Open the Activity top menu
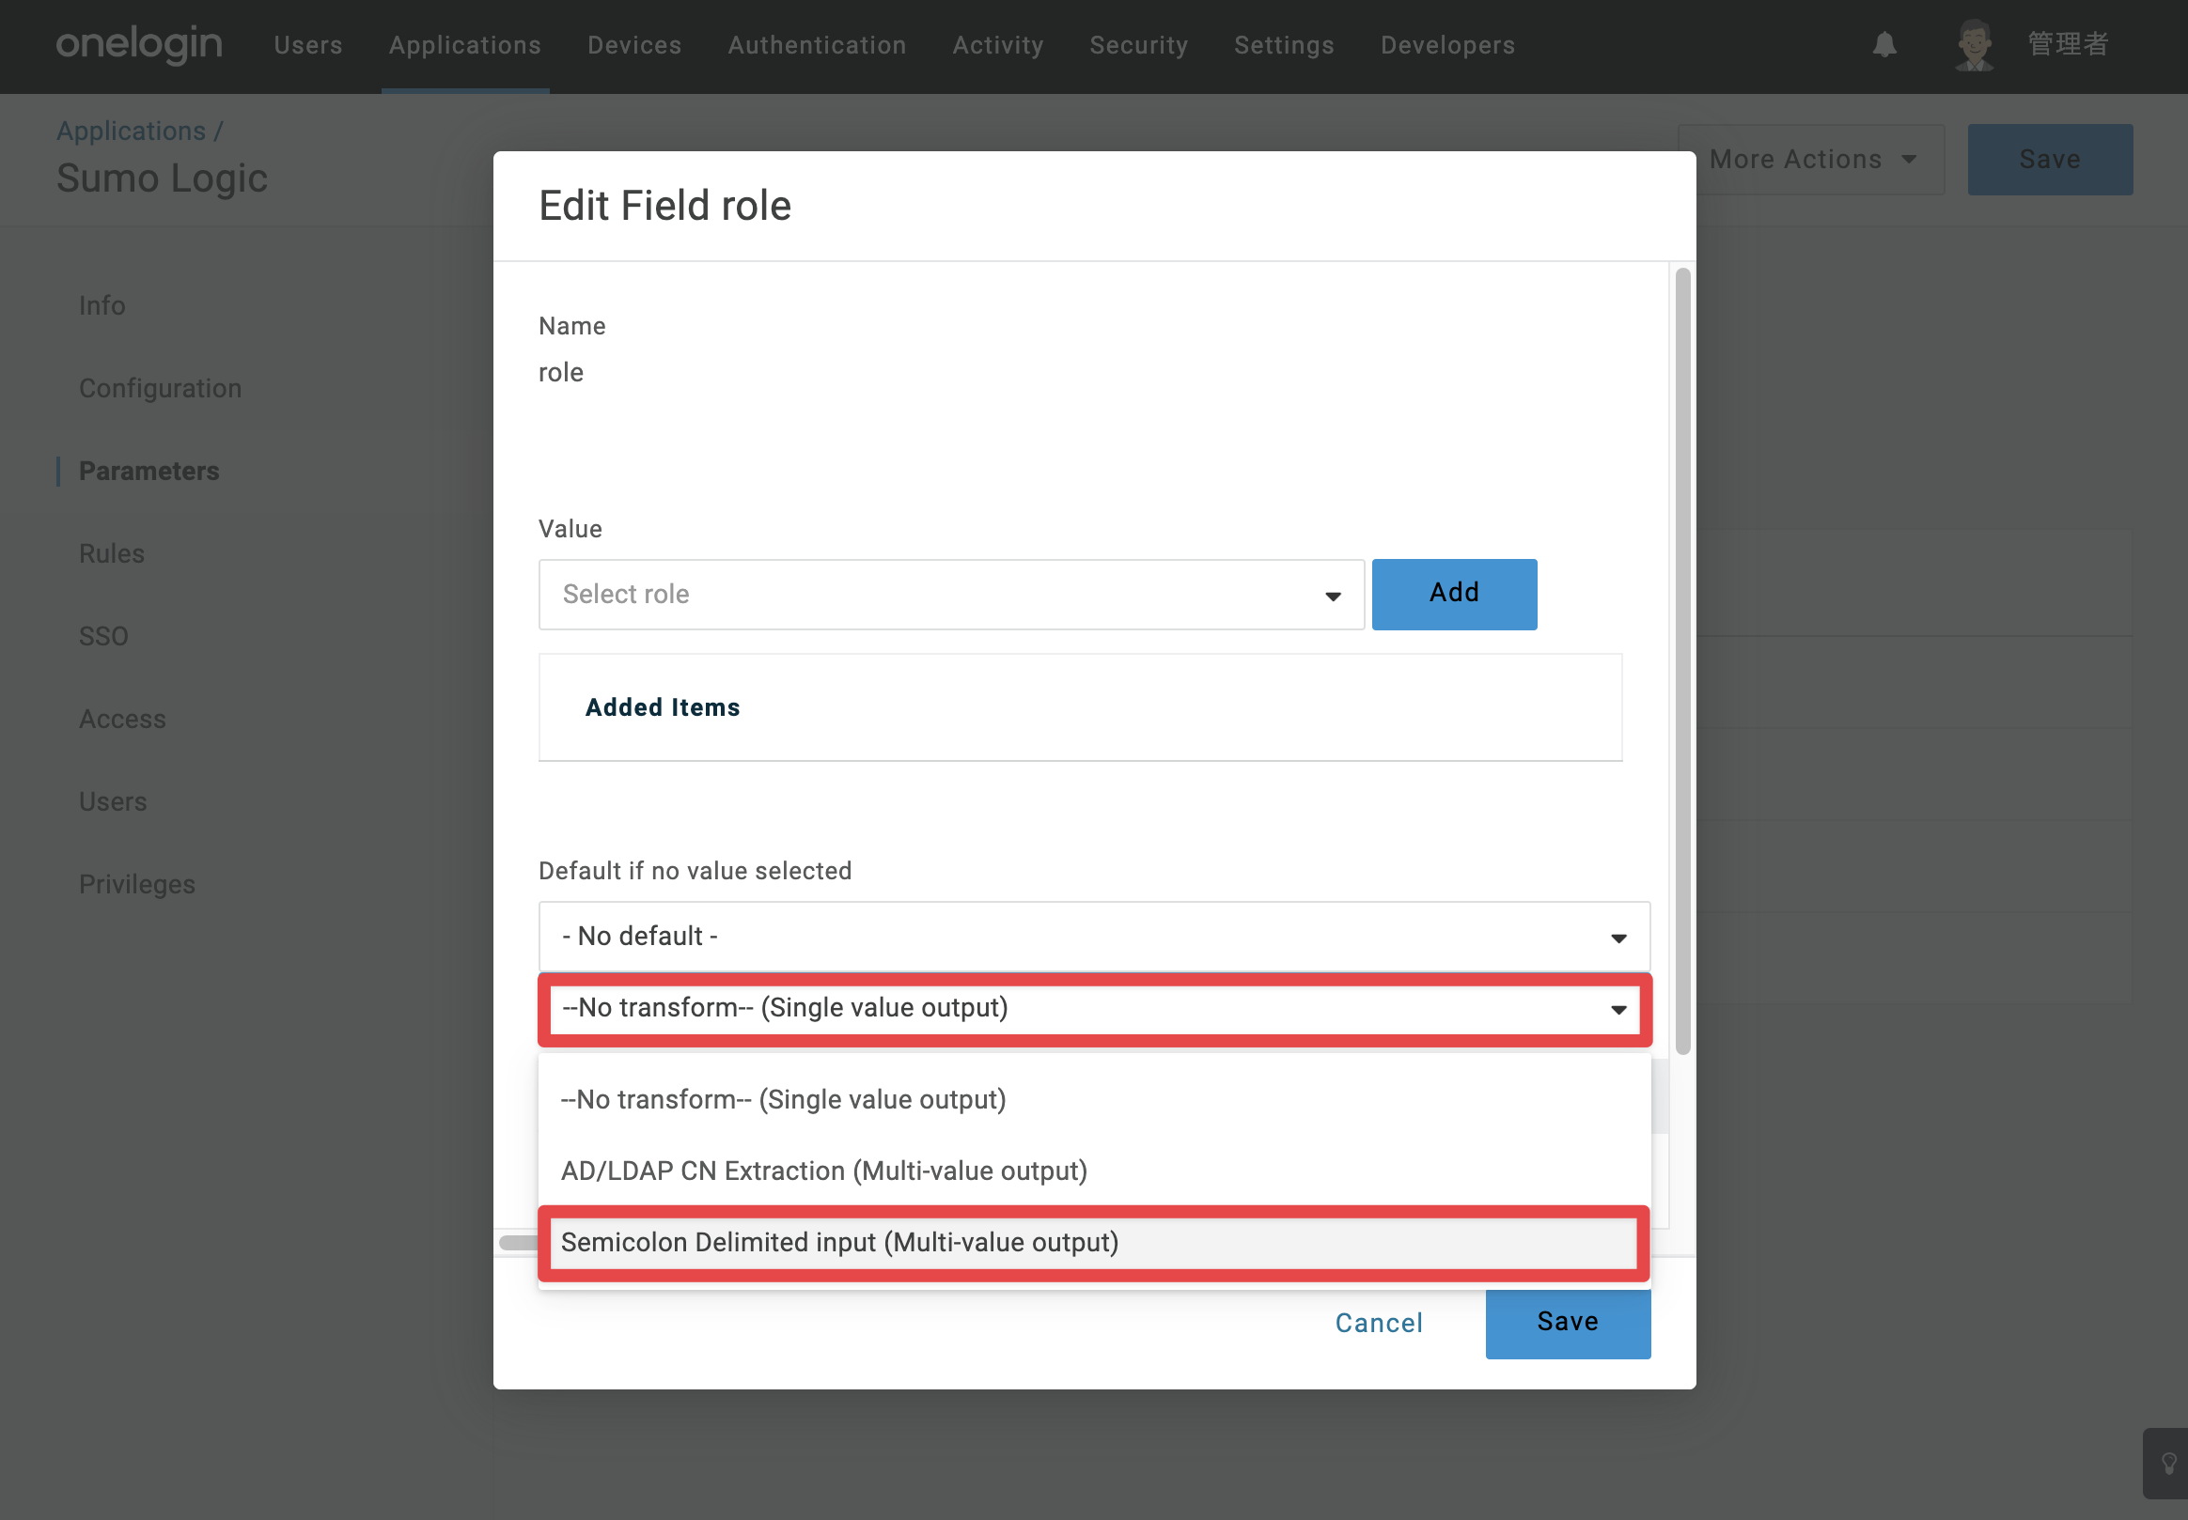This screenshot has width=2188, height=1520. (x=998, y=45)
